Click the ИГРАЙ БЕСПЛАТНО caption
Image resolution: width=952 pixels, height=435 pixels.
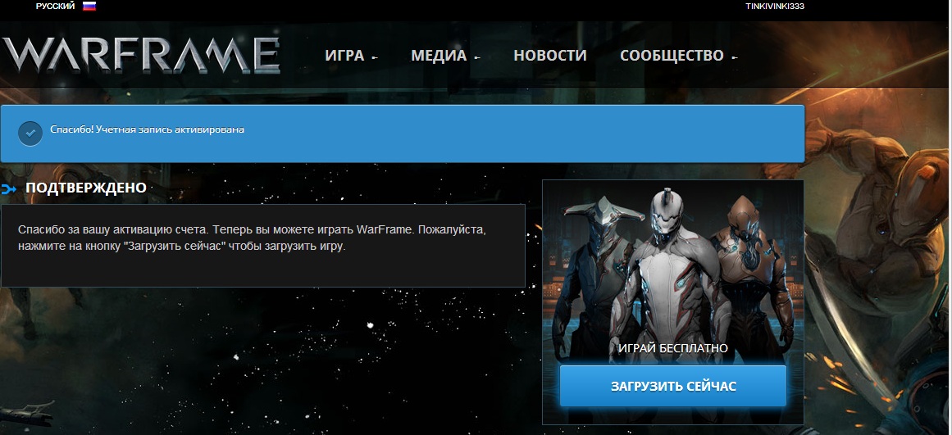(672, 348)
